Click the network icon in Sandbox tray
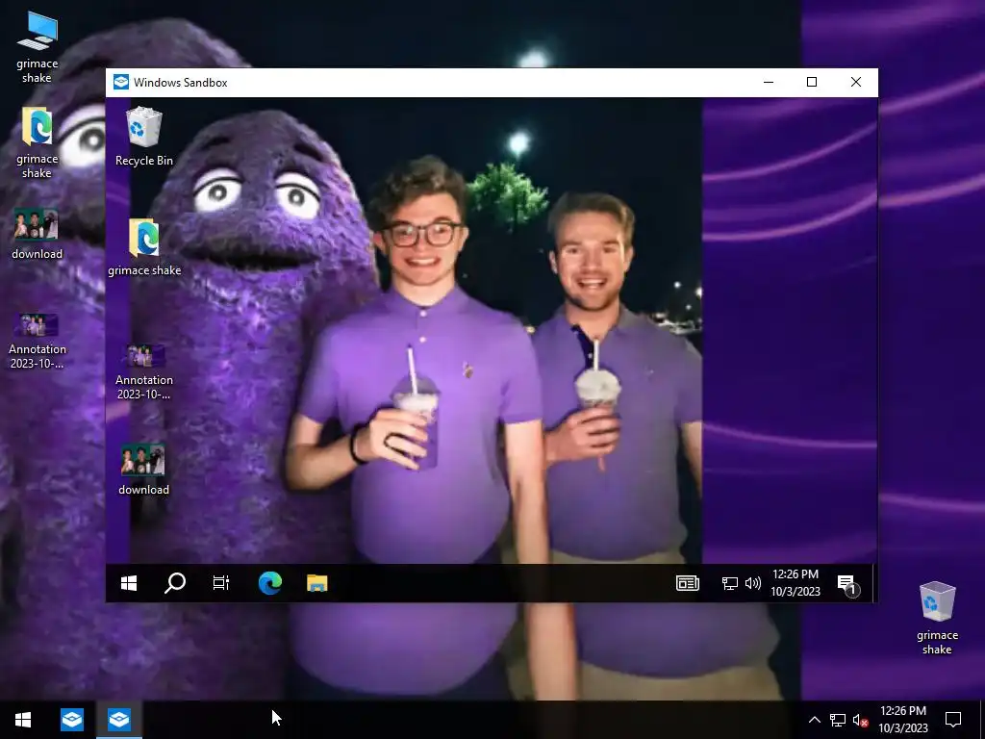Screen dimensions: 985x739 tap(729, 583)
